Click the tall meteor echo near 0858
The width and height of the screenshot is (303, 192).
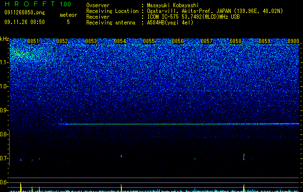pyautogui.click(x=244, y=157)
